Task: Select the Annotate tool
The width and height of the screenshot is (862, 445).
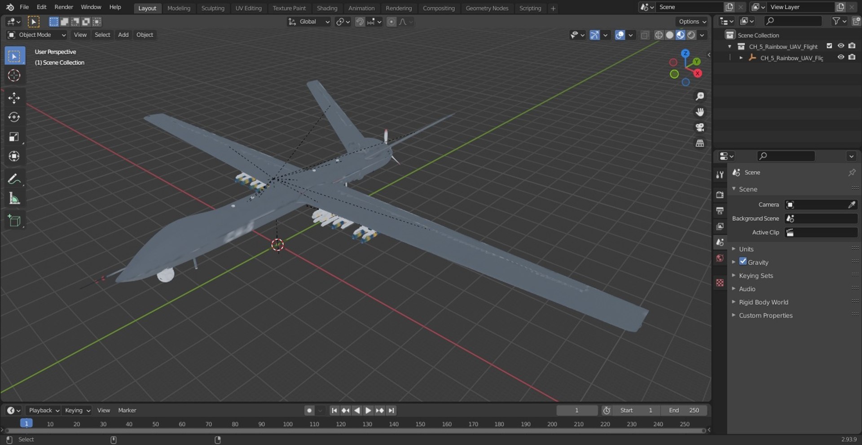Action: pyautogui.click(x=14, y=179)
